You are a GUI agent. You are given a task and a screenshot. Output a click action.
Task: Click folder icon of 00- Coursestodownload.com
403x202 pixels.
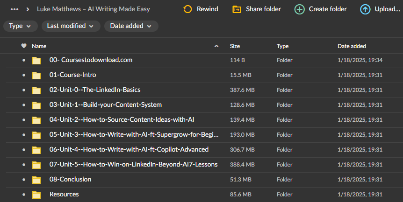click(36, 61)
